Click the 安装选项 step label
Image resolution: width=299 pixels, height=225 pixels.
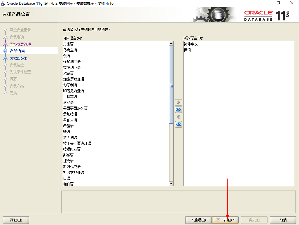click(17, 37)
